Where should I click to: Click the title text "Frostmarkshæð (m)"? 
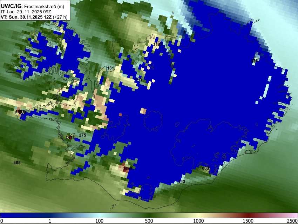click(x=44, y=6)
